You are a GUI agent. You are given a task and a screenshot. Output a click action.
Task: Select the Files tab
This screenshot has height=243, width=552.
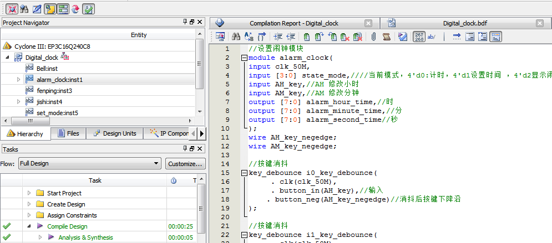tap(68, 133)
